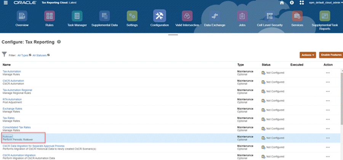
Task: Open the CbCR Automation link
Action: (x=13, y=81)
